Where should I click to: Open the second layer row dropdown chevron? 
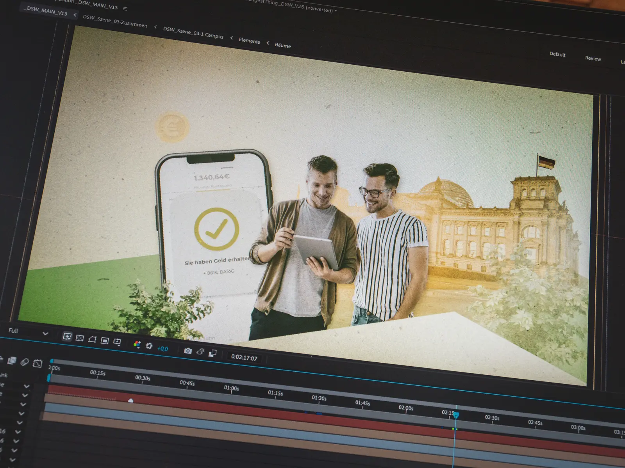[25, 395]
